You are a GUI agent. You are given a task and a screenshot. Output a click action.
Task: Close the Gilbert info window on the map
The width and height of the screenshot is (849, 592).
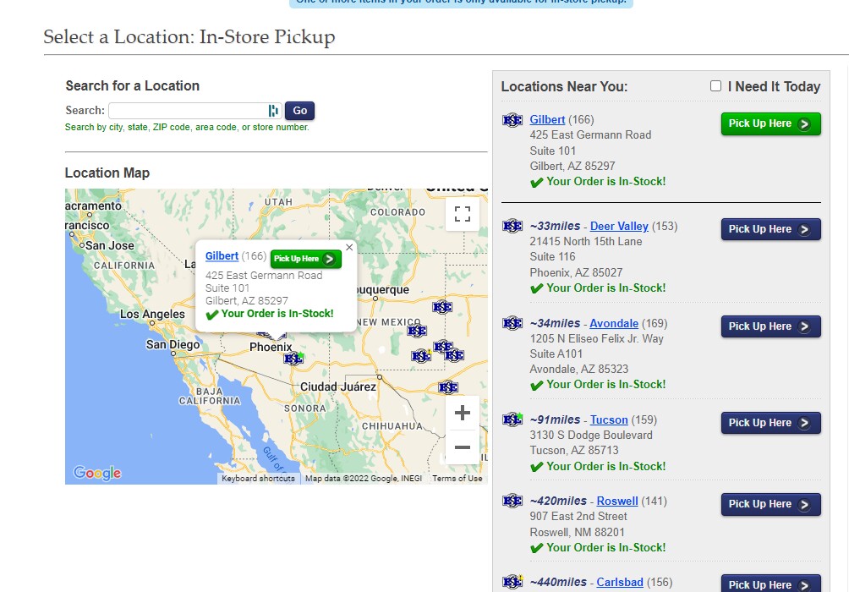point(348,247)
